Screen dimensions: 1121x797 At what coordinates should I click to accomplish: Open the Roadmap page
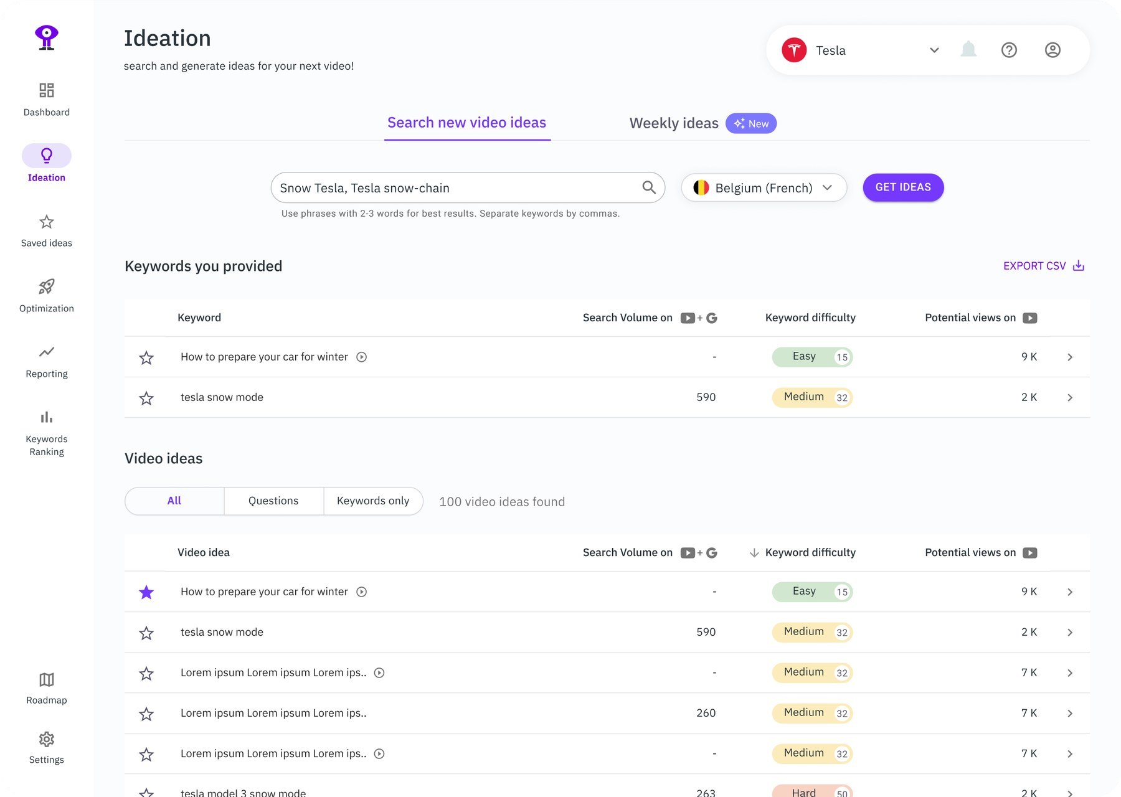coord(47,688)
